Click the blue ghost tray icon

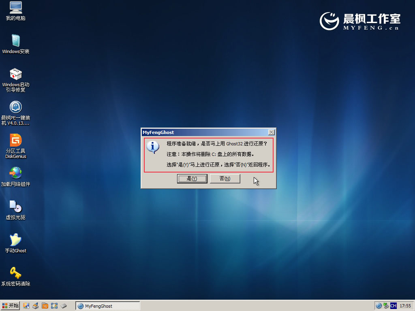click(x=379, y=306)
